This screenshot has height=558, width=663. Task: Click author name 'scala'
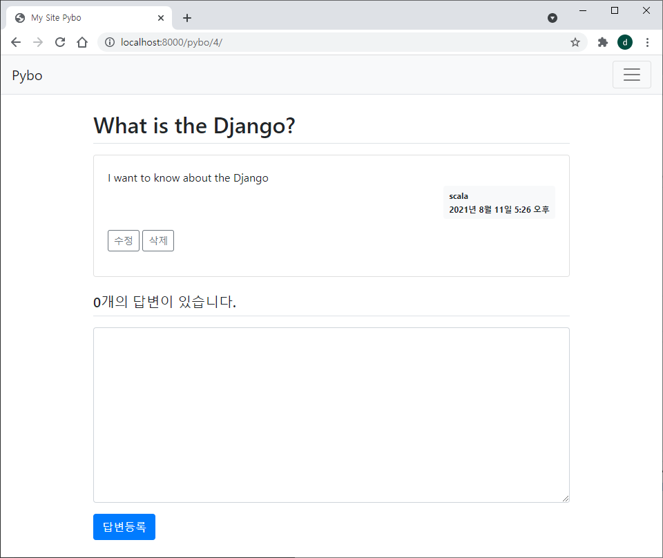pos(459,196)
